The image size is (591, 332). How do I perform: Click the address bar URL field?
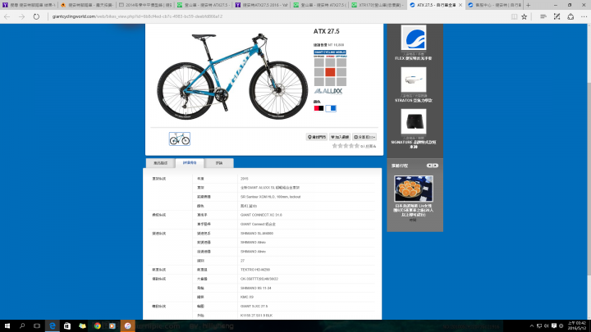point(279,16)
